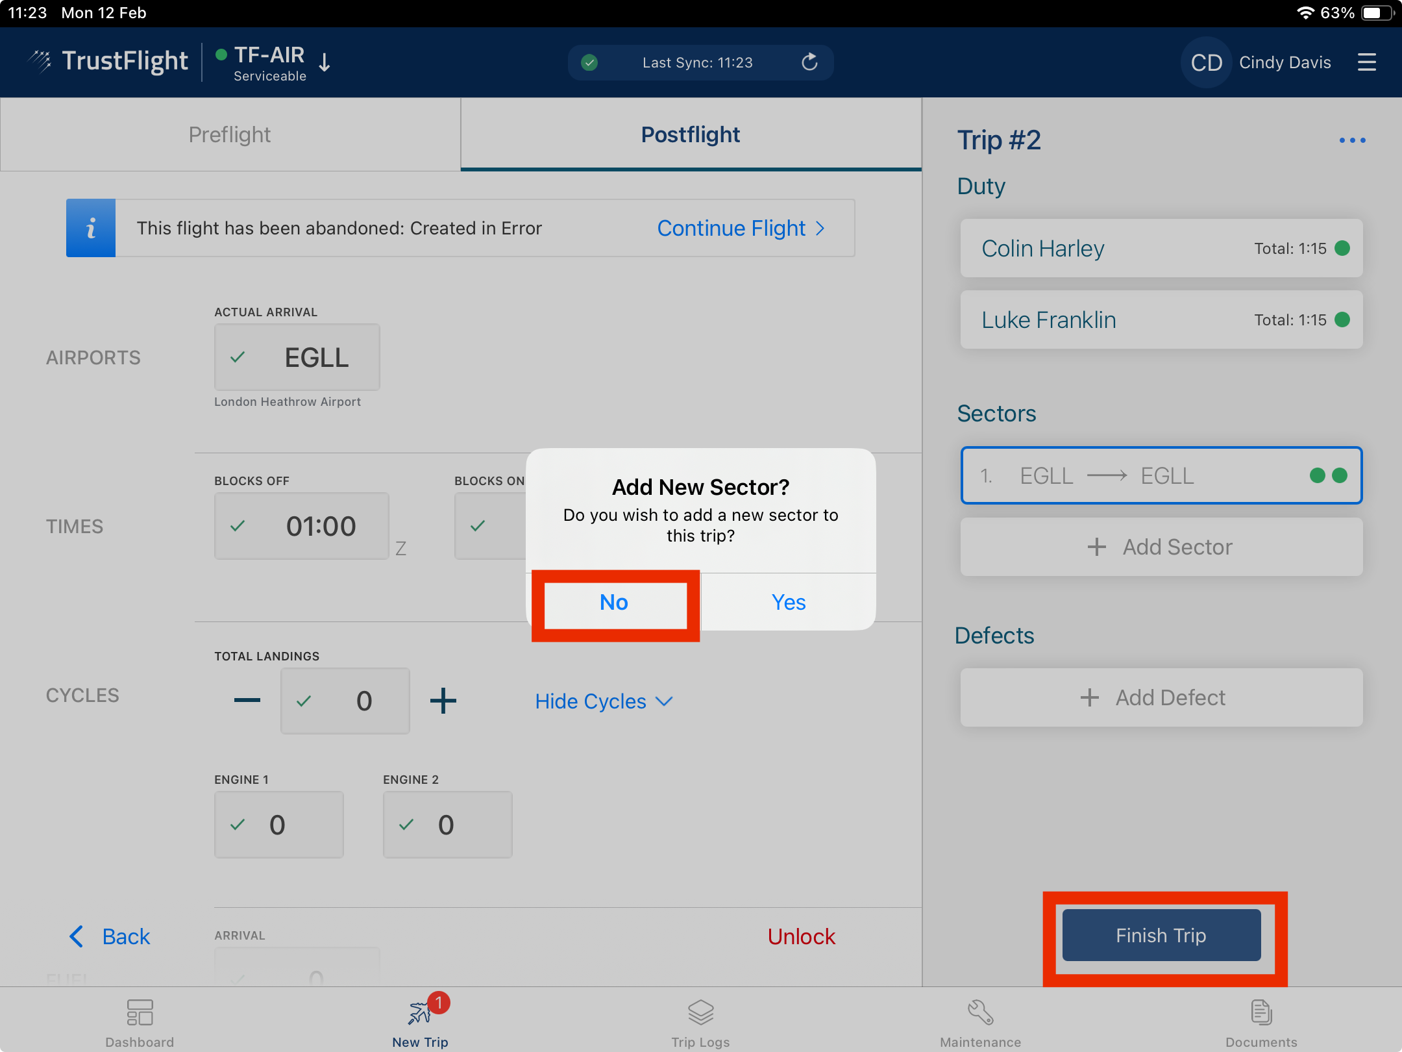The image size is (1402, 1052).
Task: Tap the sync refresh icon
Action: point(809,62)
